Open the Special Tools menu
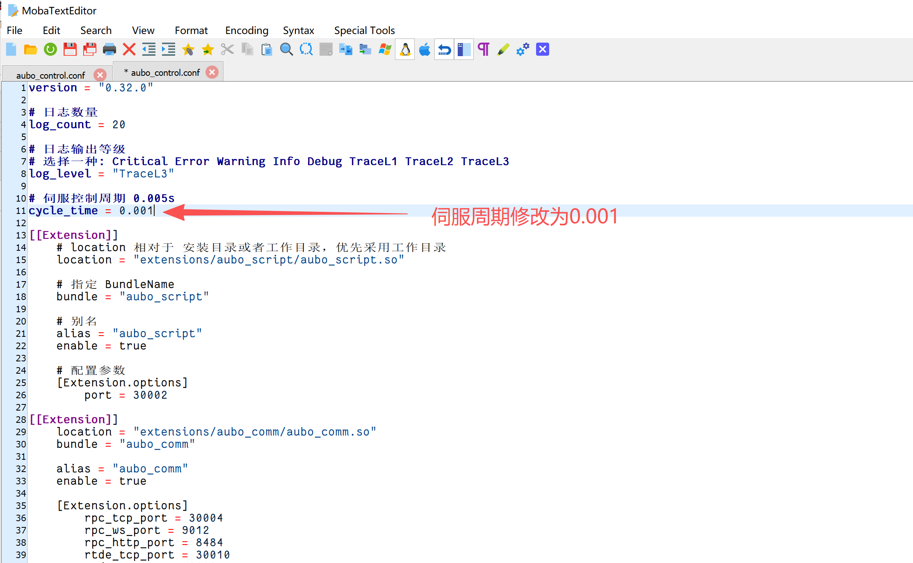 pos(364,30)
